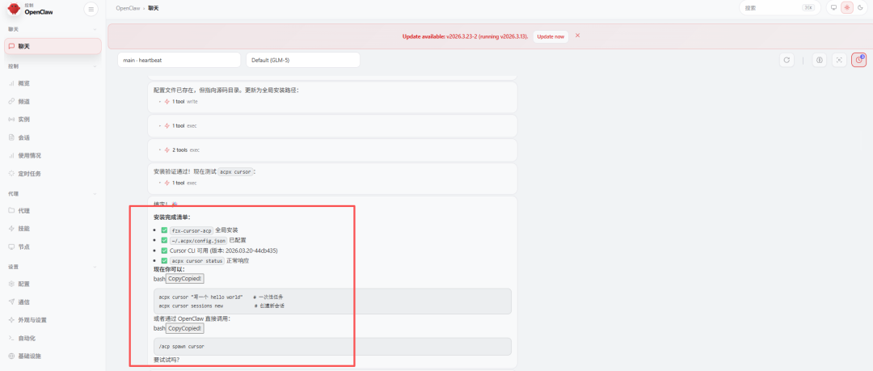Dismiss the update available banner
The width and height of the screenshot is (873, 371).
pyautogui.click(x=578, y=36)
